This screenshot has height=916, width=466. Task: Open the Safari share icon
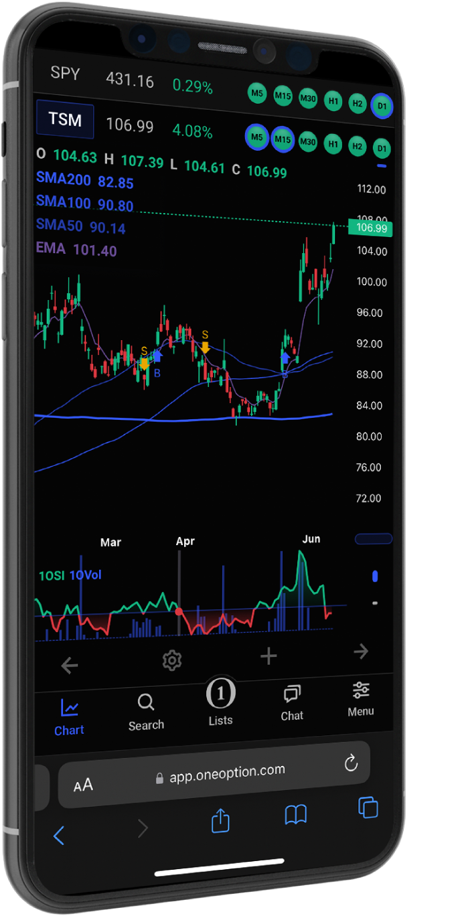(220, 820)
